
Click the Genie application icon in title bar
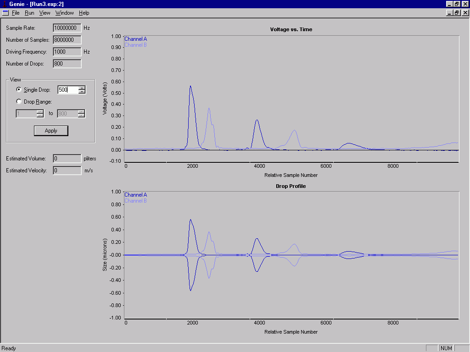(4, 4)
